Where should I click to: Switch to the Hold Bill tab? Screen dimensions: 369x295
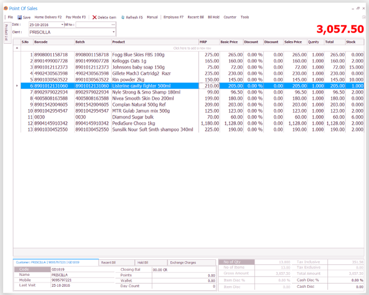(x=151, y=262)
